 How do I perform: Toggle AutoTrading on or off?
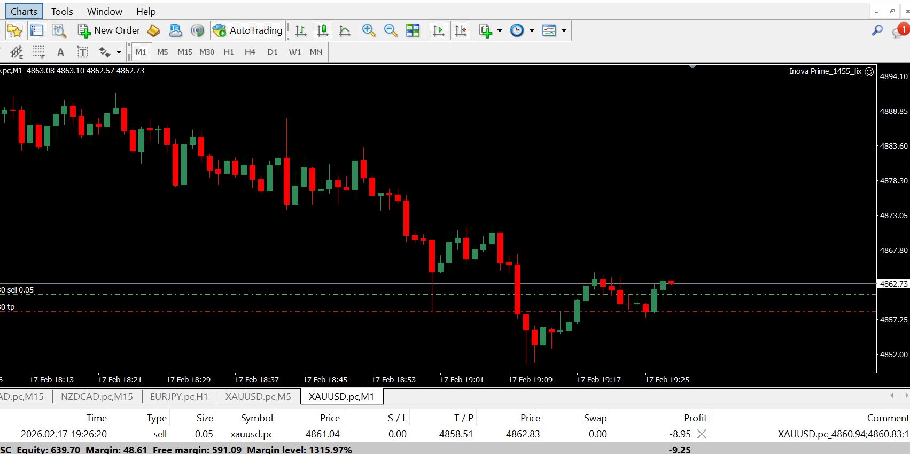coord(247,30)
